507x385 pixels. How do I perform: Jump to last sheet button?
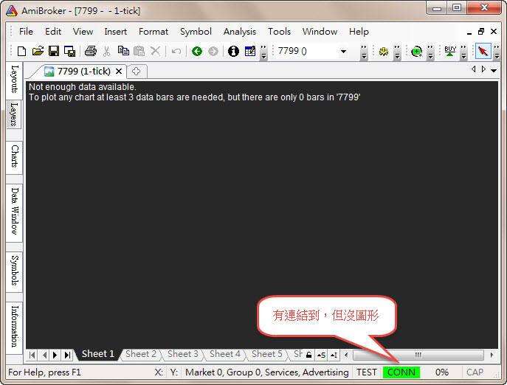point(67,355)
